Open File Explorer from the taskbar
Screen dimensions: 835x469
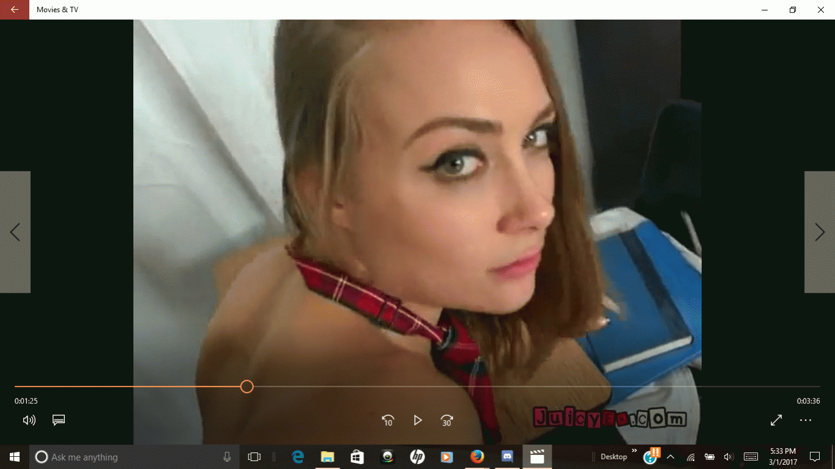pos(327,457)
